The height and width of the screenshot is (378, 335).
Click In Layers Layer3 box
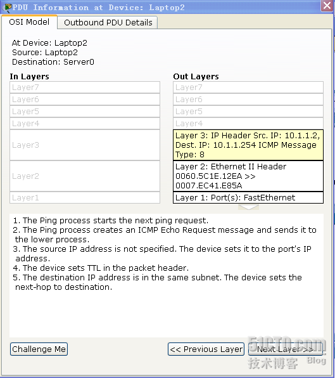[85, 145]
